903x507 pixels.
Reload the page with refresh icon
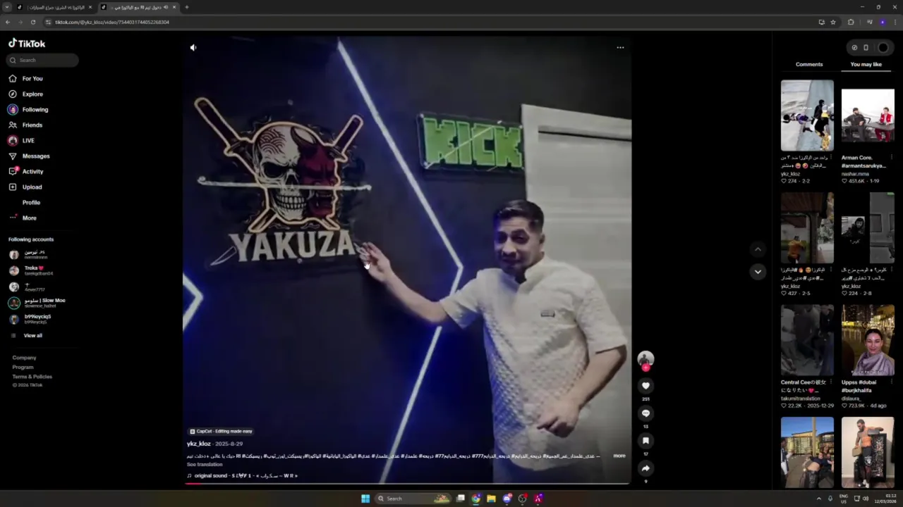(x=32, y=22)
